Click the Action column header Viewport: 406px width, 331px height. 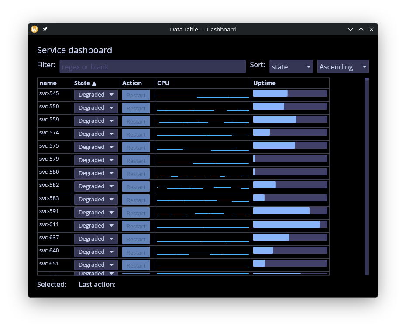138,83
